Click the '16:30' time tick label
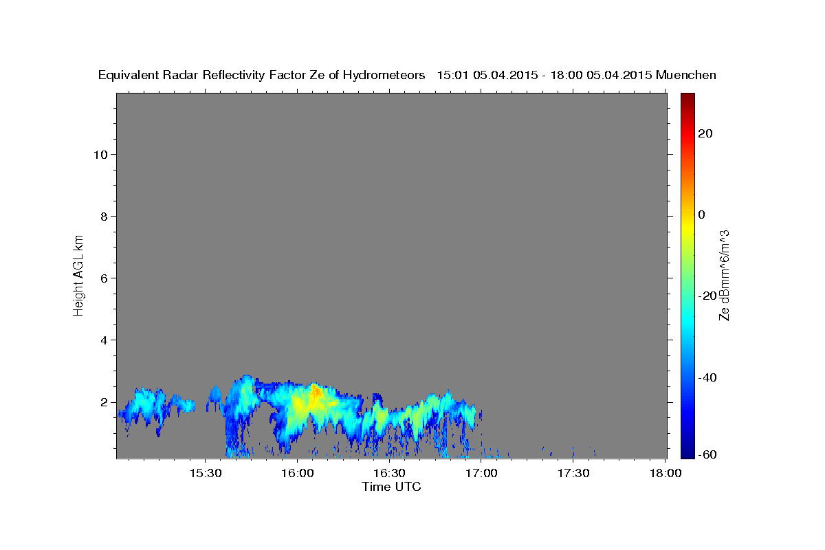This screenshot has width=825, height=550. (x=389, y=474)
